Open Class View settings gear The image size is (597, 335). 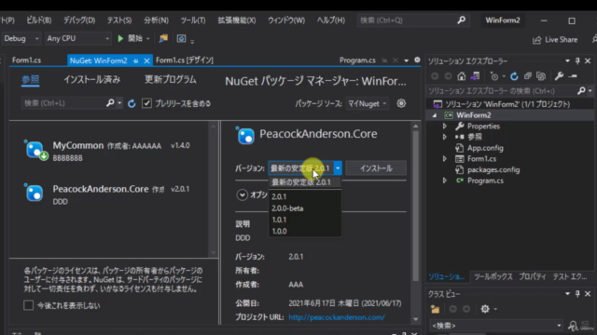click(485, 309)
